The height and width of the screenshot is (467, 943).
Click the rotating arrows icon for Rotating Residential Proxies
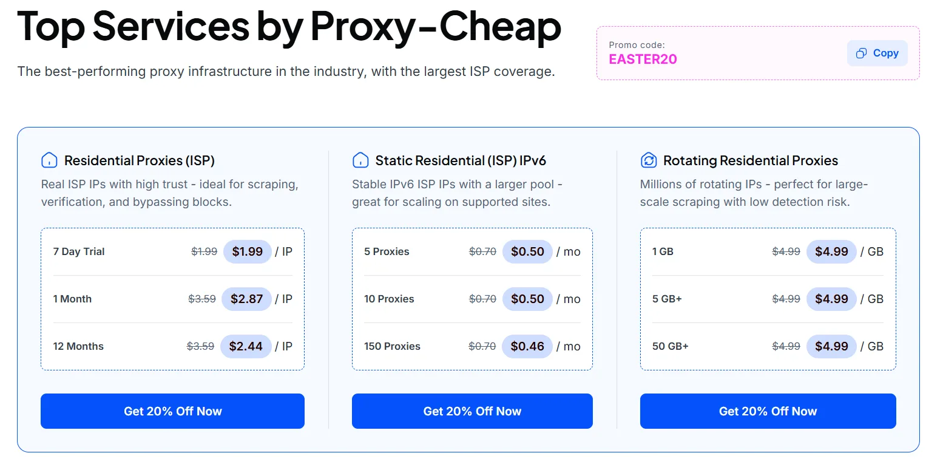648,160
